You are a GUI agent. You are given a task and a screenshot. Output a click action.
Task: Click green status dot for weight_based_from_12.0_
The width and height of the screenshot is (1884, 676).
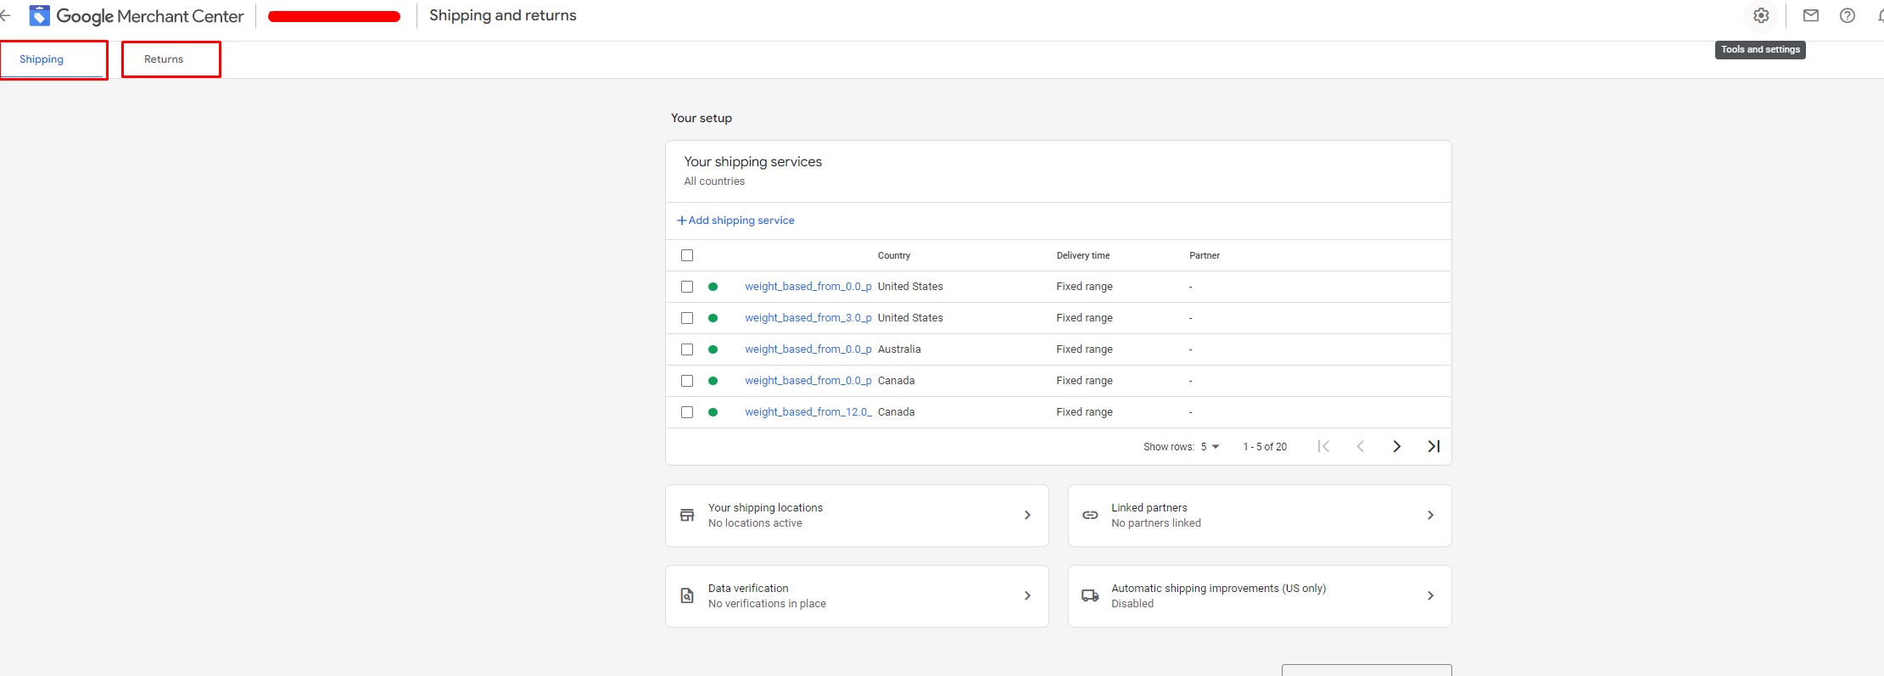click(713, 412)
